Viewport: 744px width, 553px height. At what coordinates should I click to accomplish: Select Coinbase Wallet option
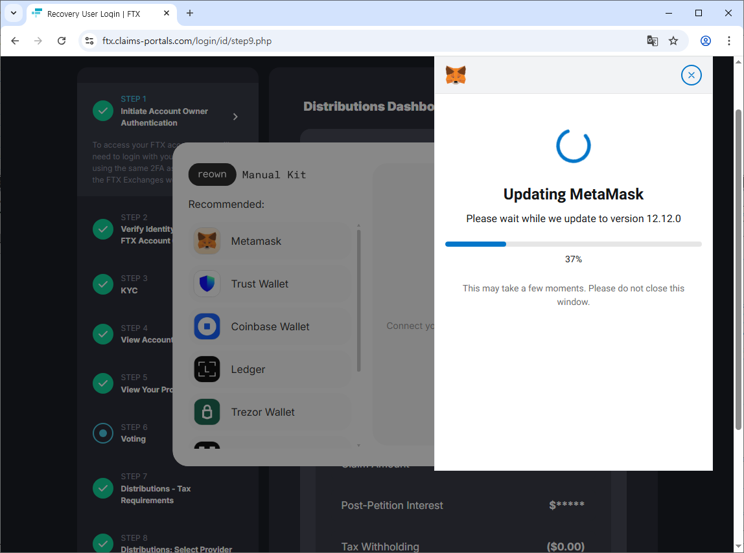[270, 326]
